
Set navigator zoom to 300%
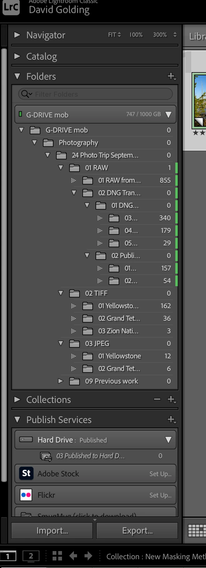click(x=160, y=35)
